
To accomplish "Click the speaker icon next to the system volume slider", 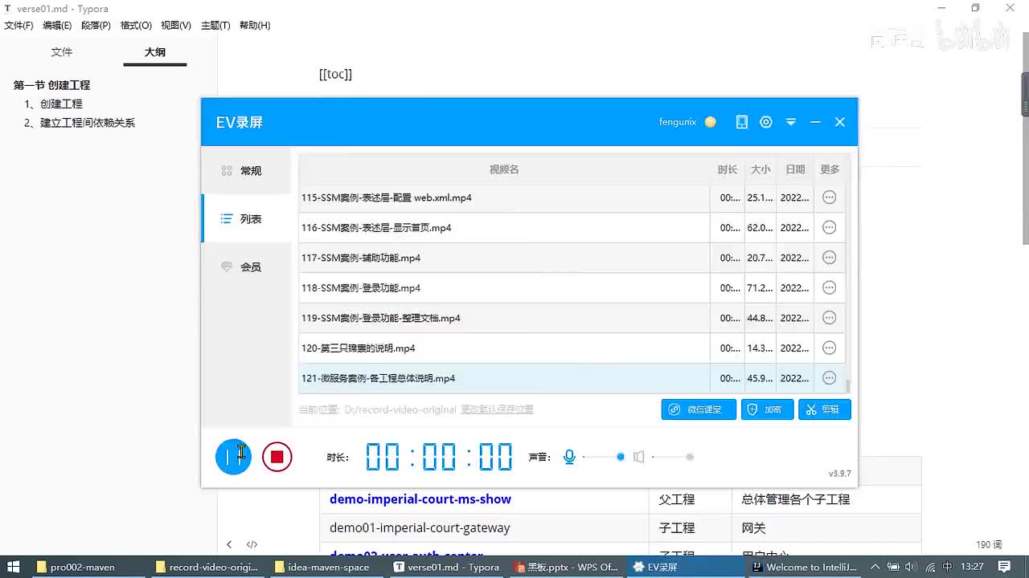I will tap(638, 457).
